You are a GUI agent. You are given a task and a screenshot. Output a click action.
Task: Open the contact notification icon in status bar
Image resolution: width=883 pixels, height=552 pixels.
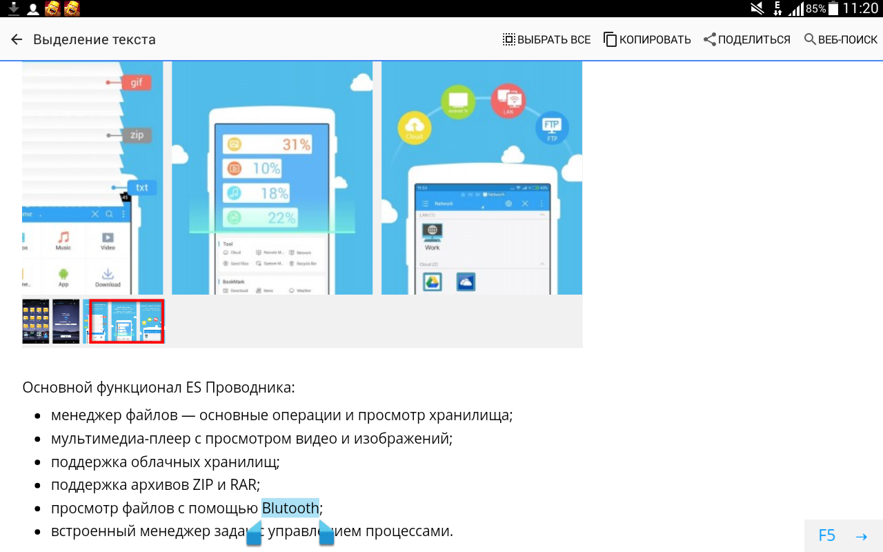click(32, 8)
